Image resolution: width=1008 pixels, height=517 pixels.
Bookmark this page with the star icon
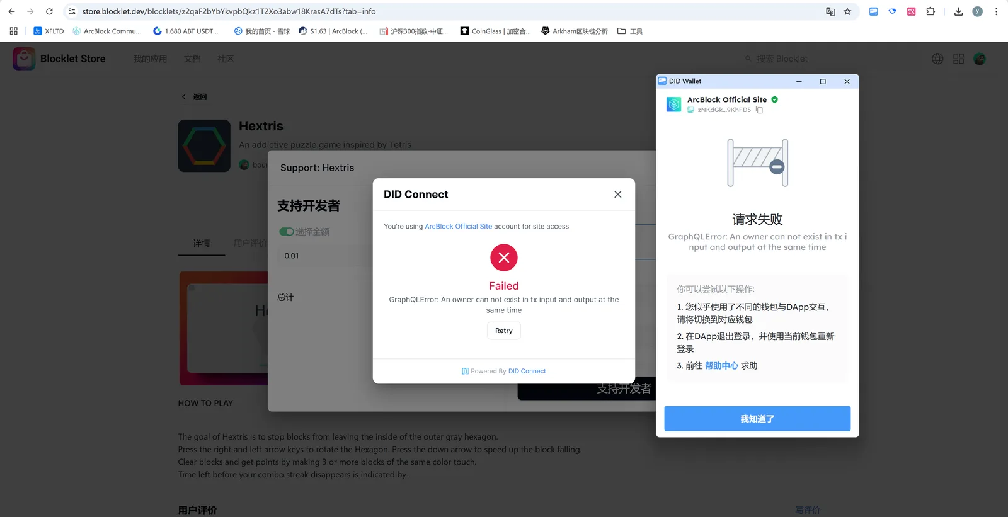tap(847, 11)
